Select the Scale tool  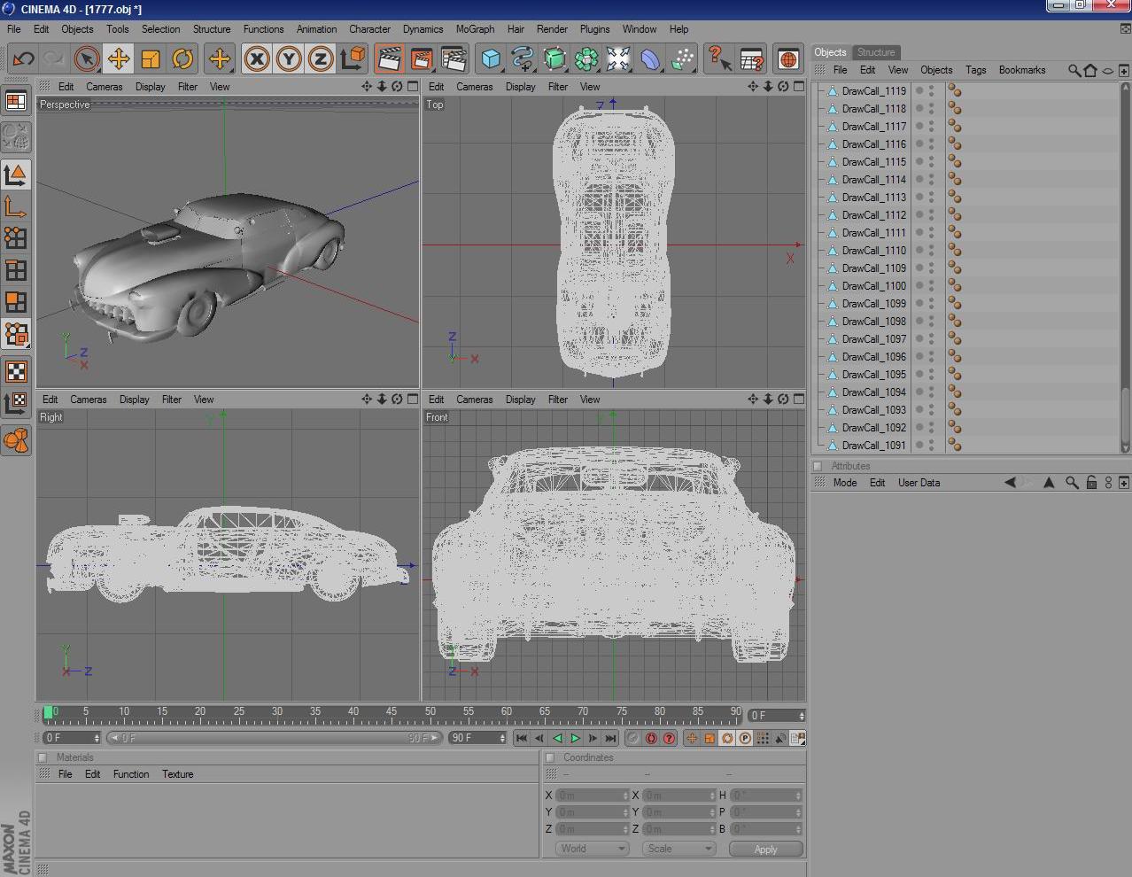151,58
